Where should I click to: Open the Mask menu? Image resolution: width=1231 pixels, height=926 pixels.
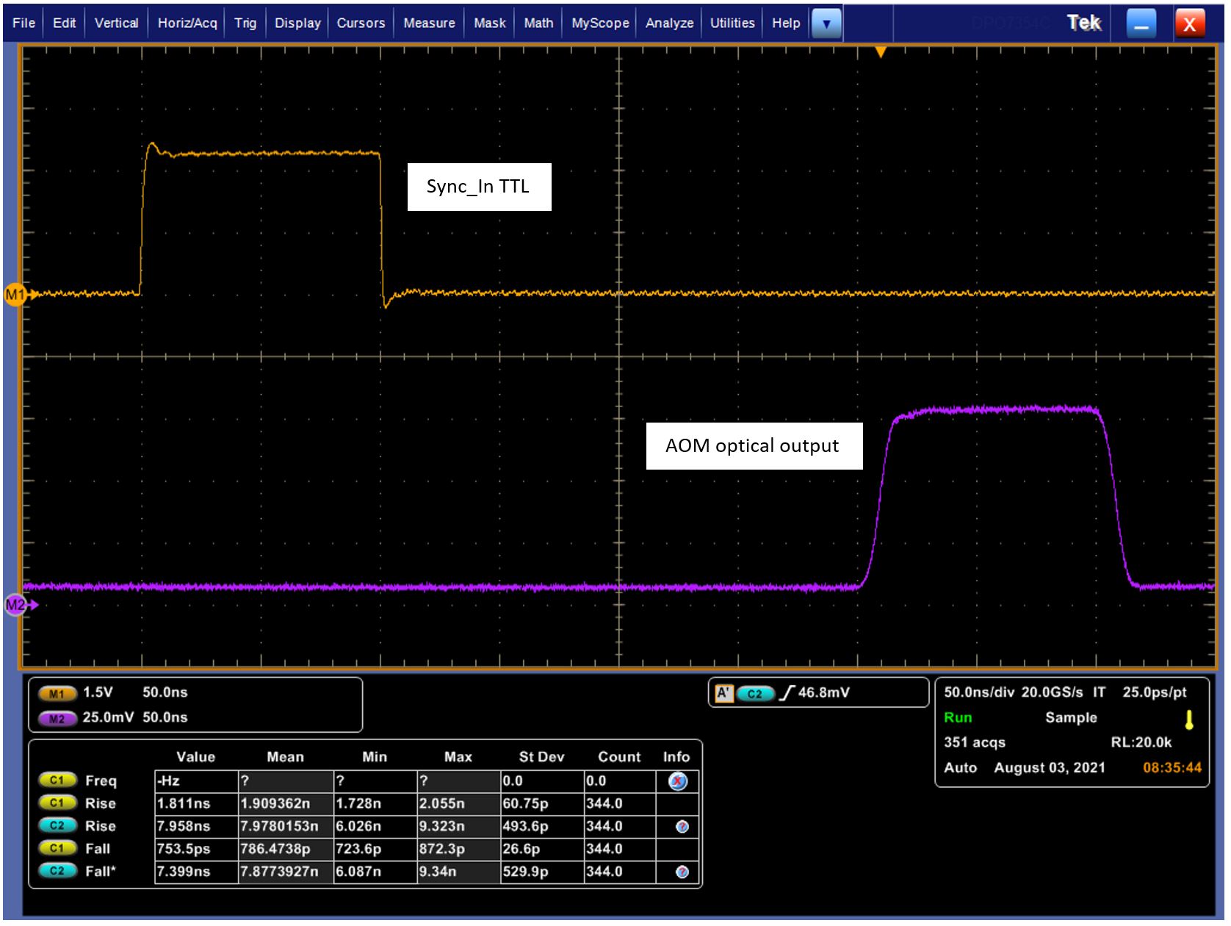489,23
